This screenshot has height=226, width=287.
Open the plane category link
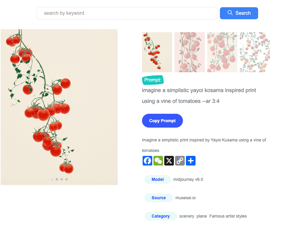[202, 216]
